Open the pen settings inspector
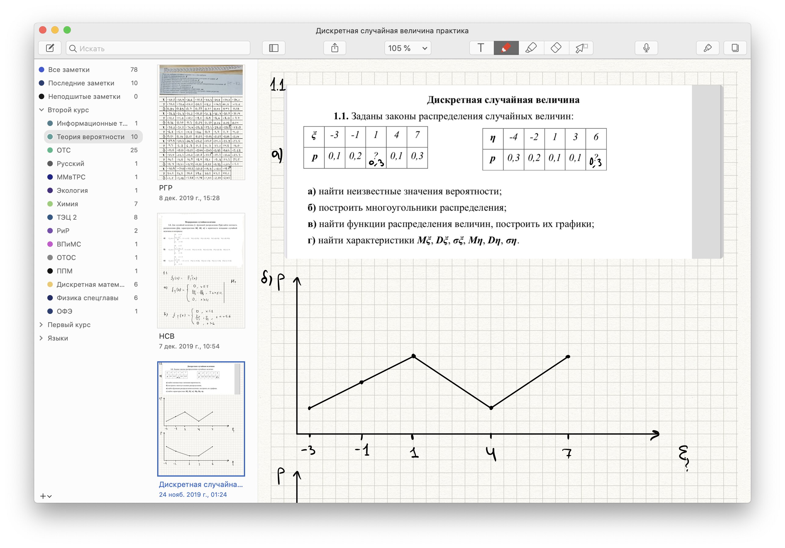 [707, 48]
